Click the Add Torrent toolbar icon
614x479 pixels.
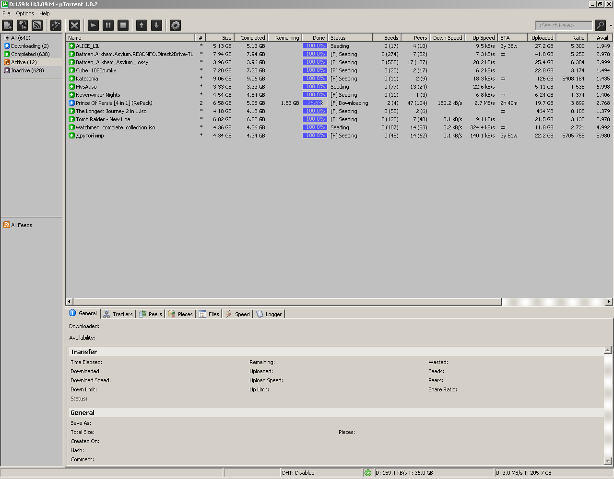pos(8,25)
